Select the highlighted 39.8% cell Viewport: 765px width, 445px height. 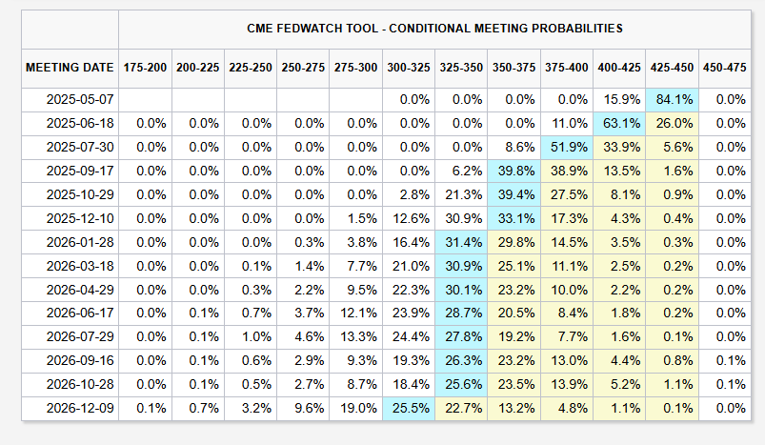(514, 171)
